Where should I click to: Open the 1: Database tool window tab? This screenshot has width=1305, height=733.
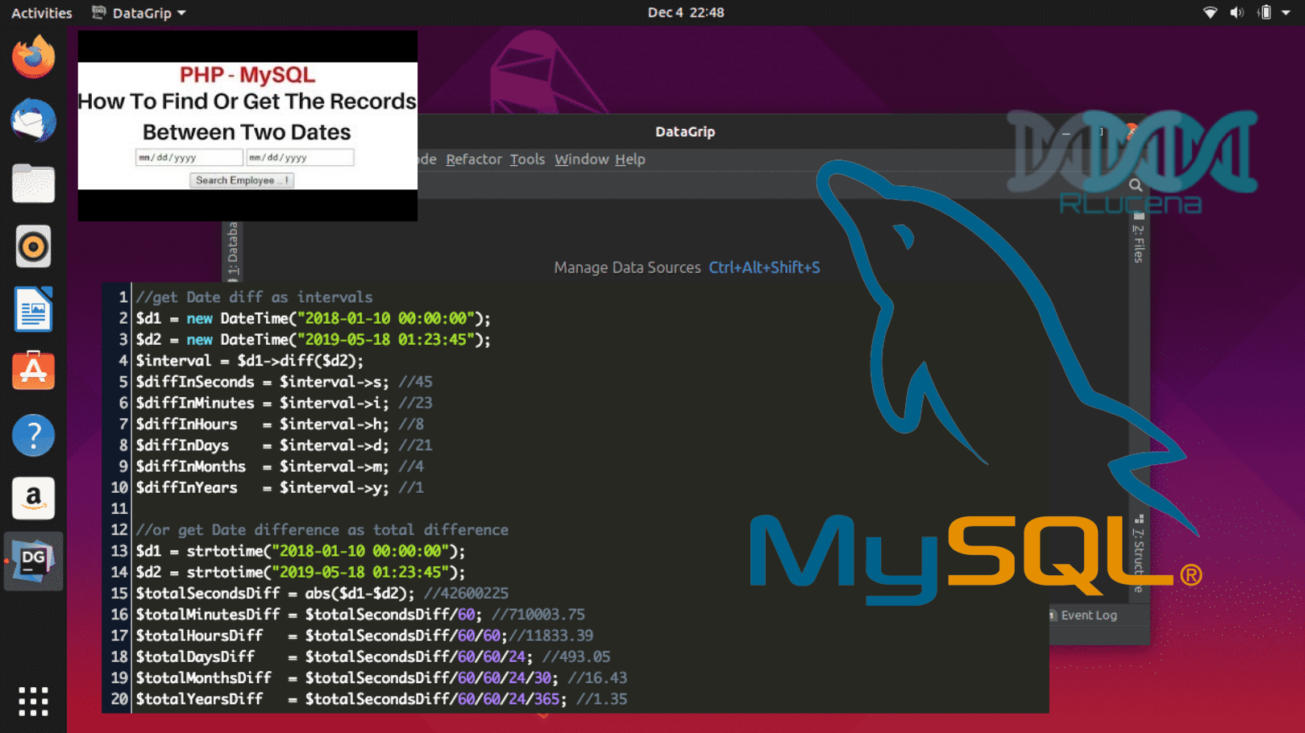(x=232, y=251)
